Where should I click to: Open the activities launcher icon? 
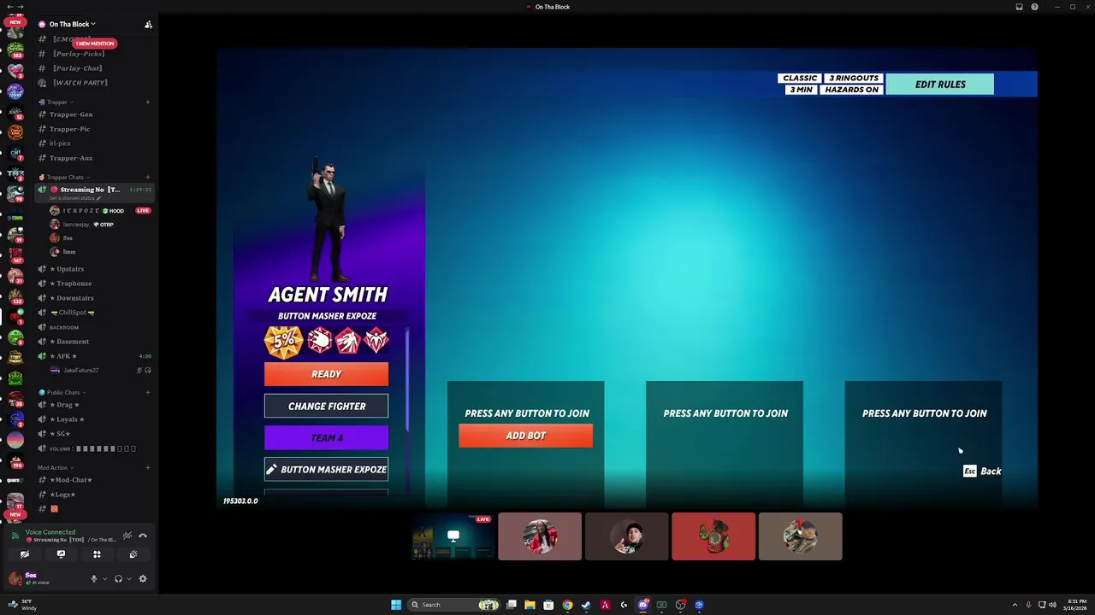point(97,554)
